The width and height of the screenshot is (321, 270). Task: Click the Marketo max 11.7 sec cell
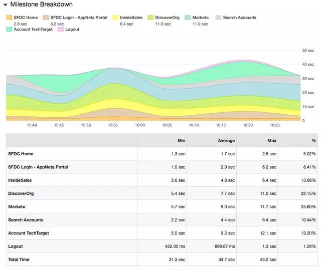pos(268,207)
